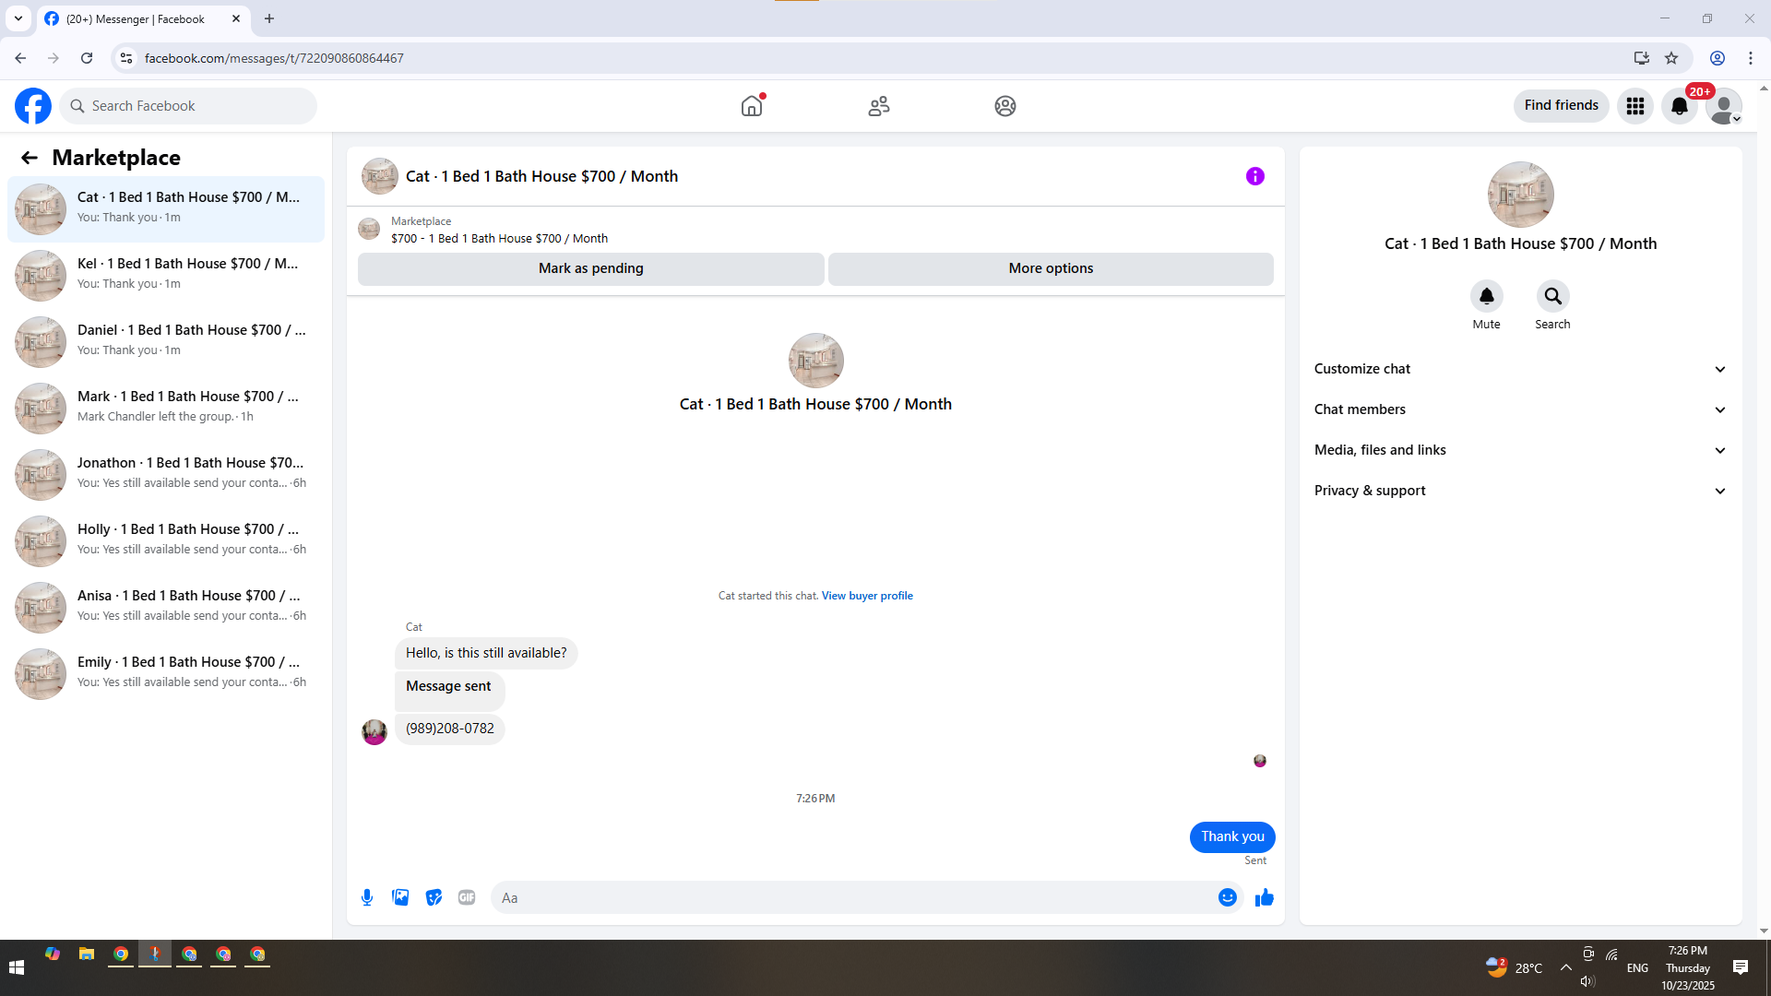The image size is (1771, 996).
Task: Click the Mark as pending button
Action: [590, 268]
